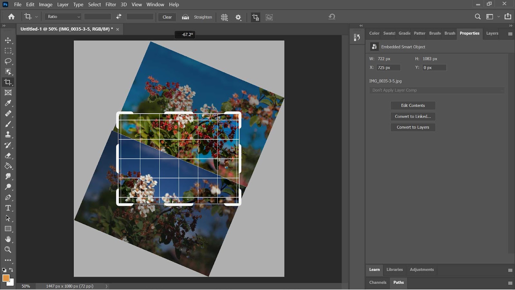This screenshot has width=515, height=290.
Task: Click the X position input field
Action: coord(389,68)
